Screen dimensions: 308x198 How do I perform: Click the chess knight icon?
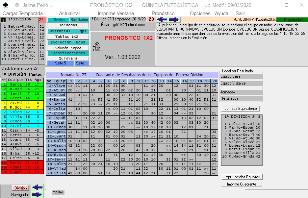coord(97,47)
